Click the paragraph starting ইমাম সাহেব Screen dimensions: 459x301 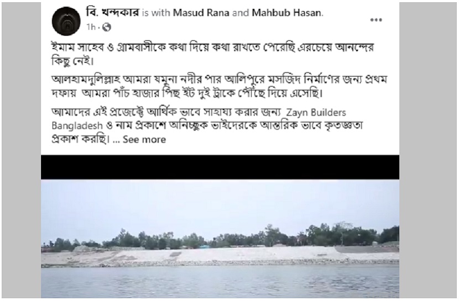point(213,54)
